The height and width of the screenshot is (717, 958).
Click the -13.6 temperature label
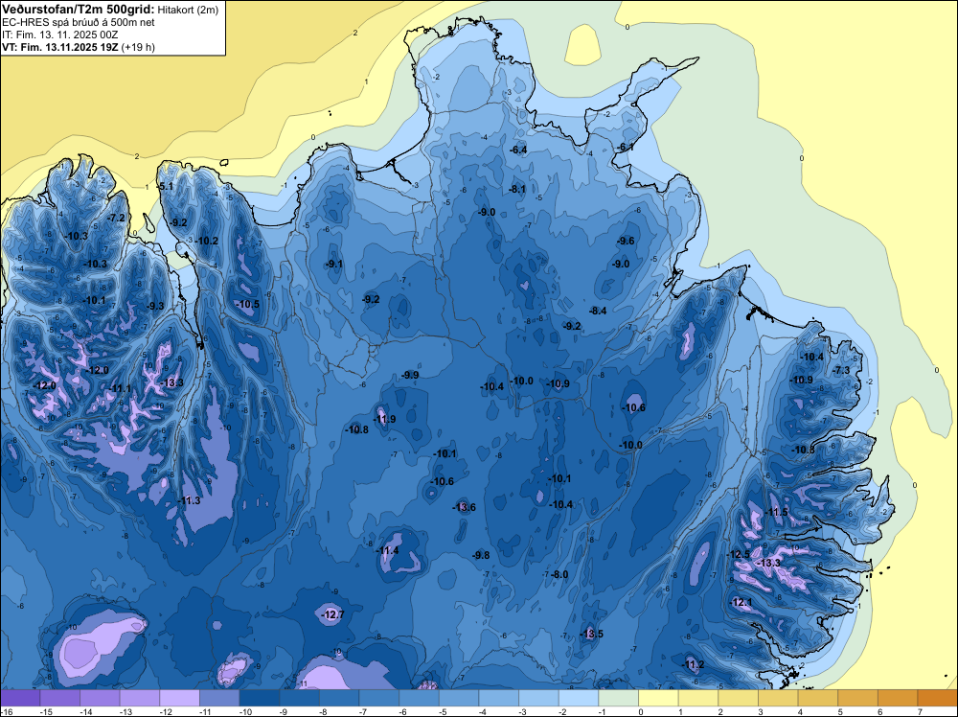pos(464,507)
